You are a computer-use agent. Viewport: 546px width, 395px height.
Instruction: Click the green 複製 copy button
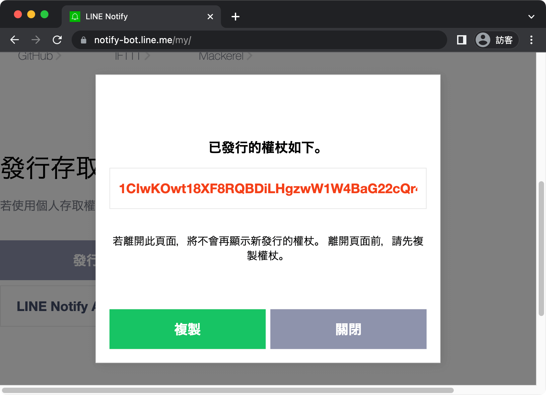tap(187, 329)
